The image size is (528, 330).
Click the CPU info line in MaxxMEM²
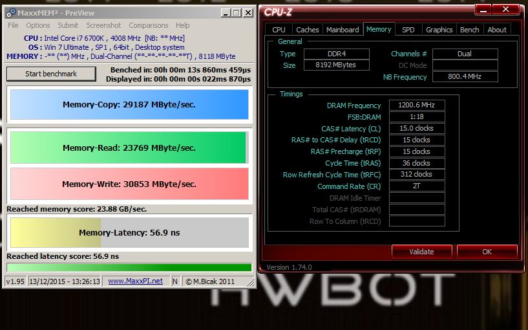tap(105, 38)
